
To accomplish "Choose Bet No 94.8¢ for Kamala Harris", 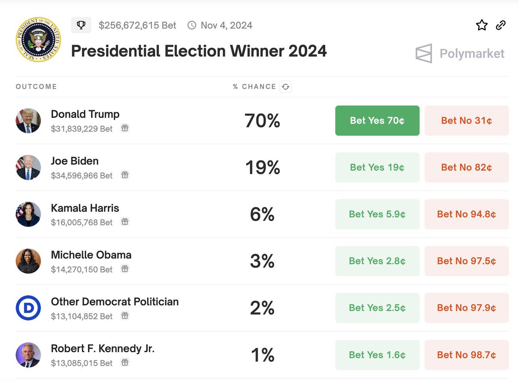I will pos(466,214).
